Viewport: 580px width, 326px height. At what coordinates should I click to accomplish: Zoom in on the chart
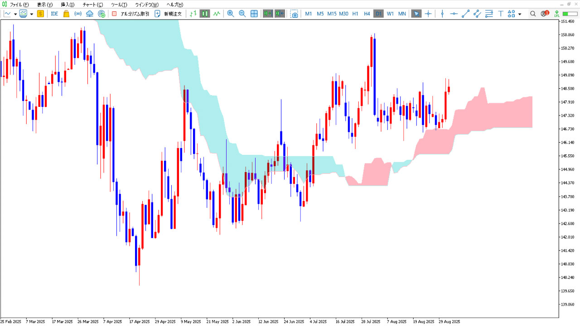[231, 14]
